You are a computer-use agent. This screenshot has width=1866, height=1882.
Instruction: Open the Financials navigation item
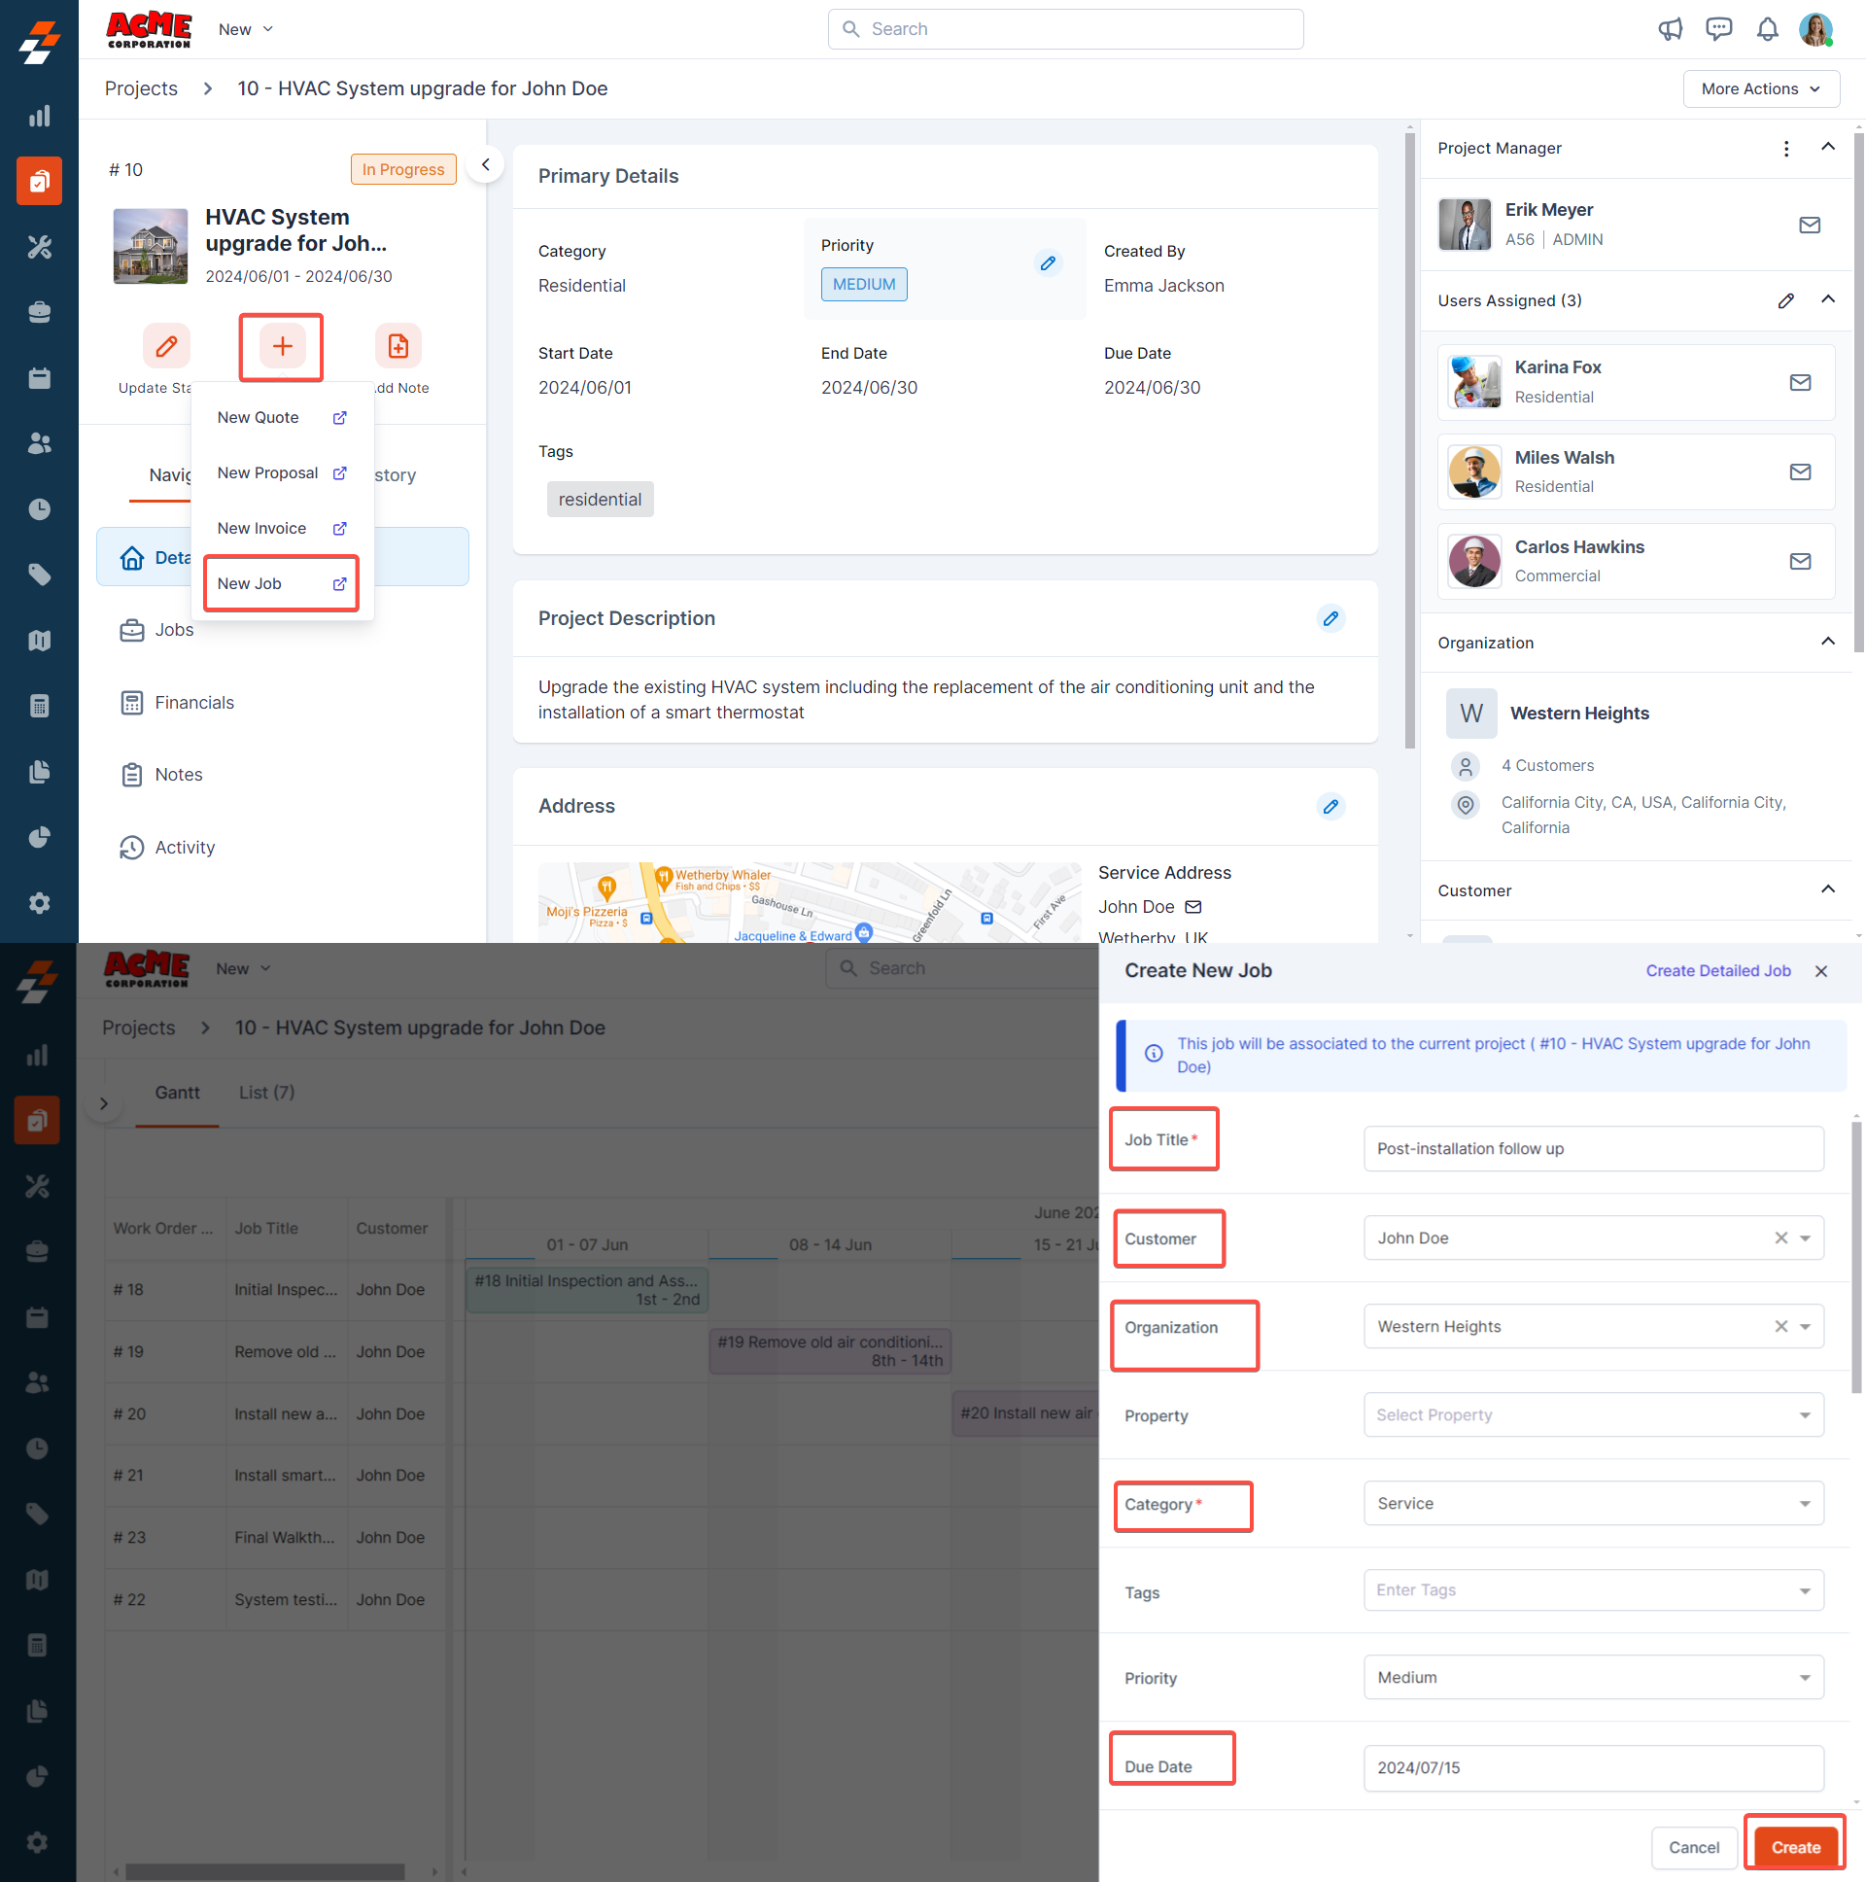coord(193,702)
